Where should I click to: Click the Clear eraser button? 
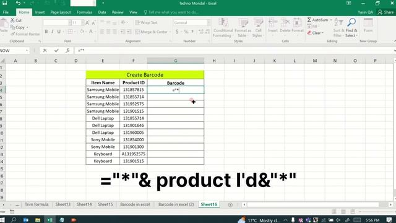[314, 33]
